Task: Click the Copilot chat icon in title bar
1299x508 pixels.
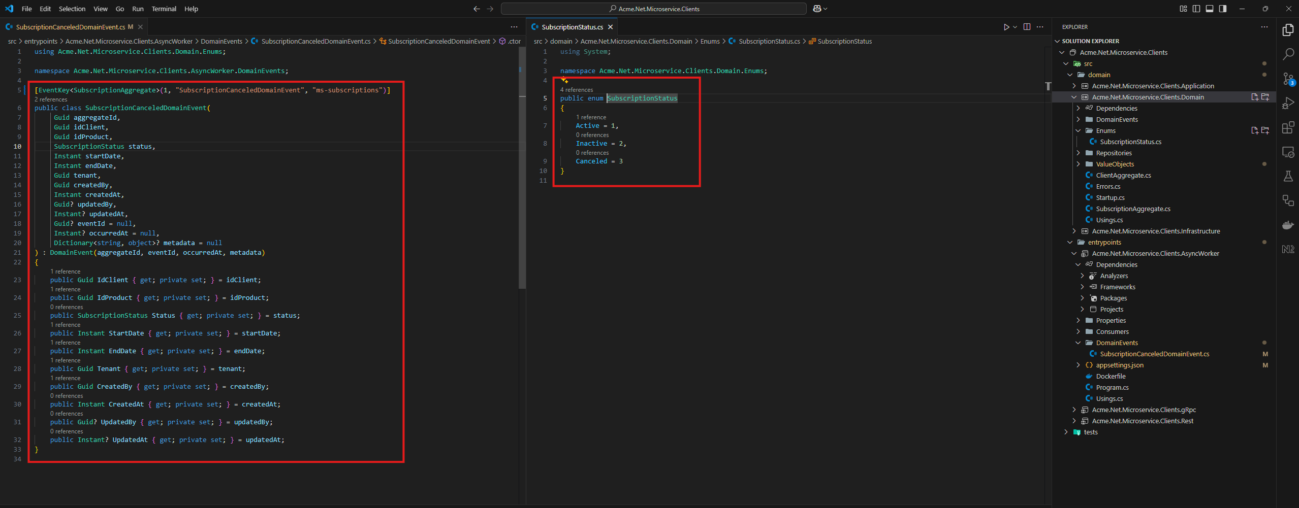Action: click(817, 9)
